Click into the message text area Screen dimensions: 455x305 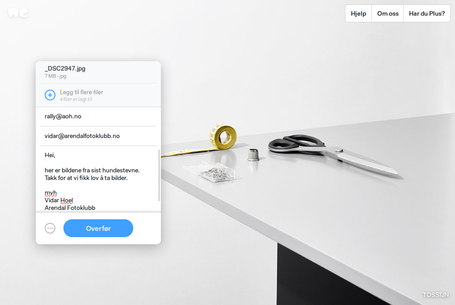click(99, 180)
